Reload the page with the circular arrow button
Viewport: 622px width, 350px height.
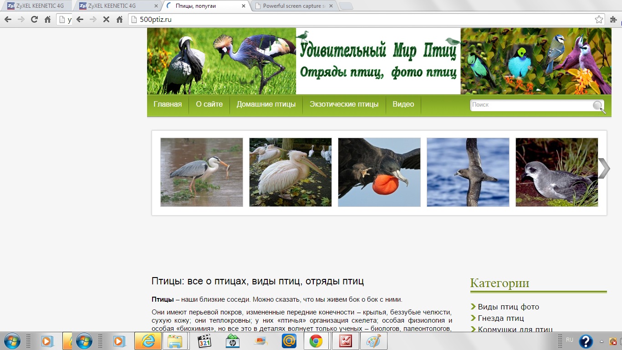[x=34, y=20]
